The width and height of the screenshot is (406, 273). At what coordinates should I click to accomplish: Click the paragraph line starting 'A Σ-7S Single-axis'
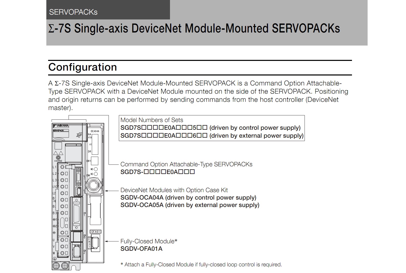[195, 83]
